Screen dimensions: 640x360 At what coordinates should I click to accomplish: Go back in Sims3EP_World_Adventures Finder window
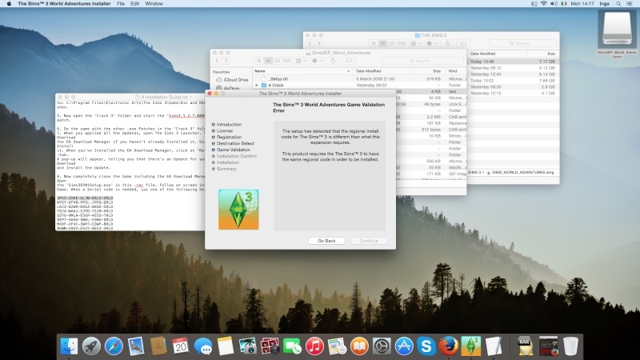pos(217,61)
